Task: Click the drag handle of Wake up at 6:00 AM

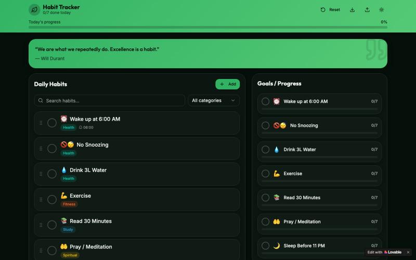Action: [41, 123]
